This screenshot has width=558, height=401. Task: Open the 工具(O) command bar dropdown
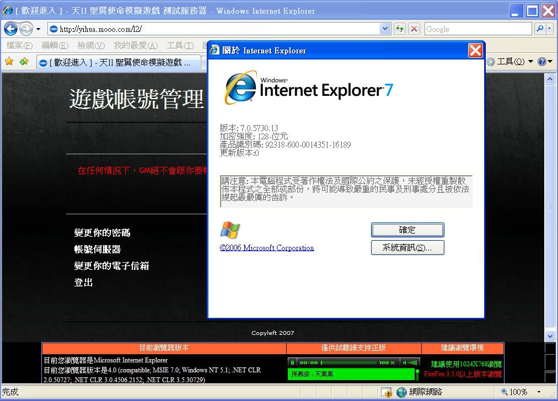pyautogui.click(x=514, y=62)
